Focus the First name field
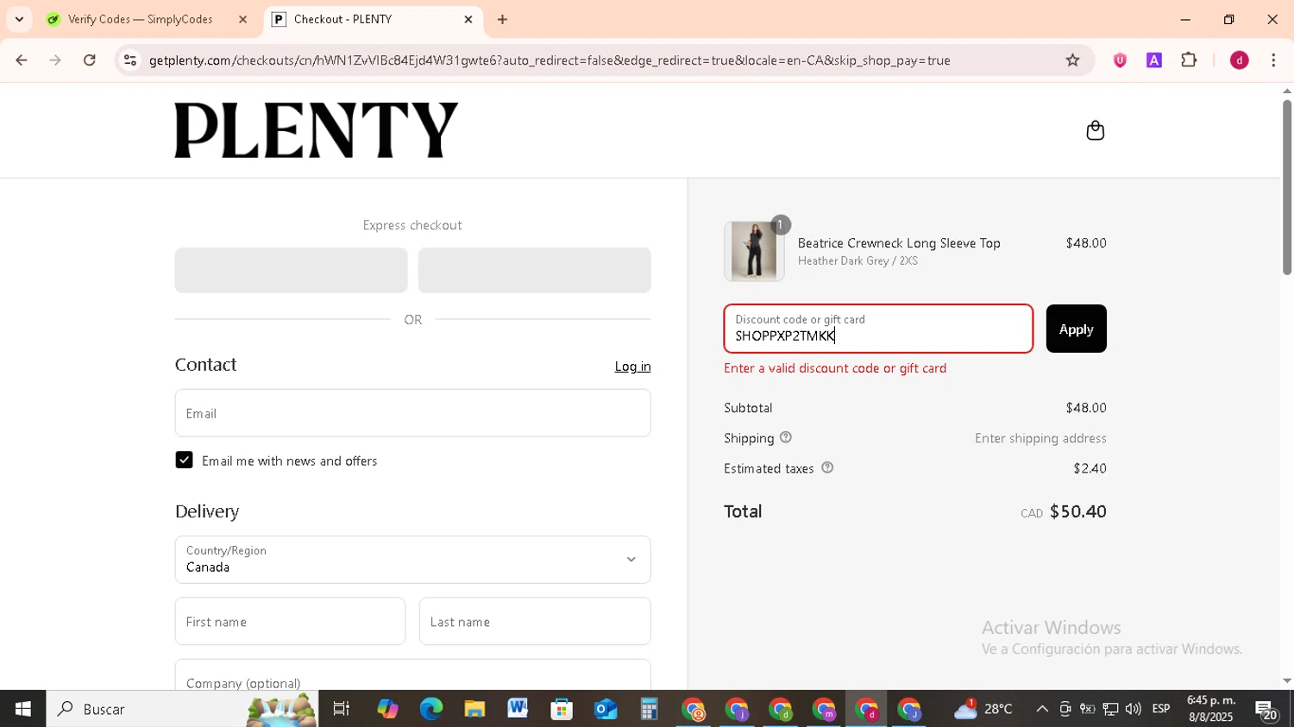 (290, 621)
